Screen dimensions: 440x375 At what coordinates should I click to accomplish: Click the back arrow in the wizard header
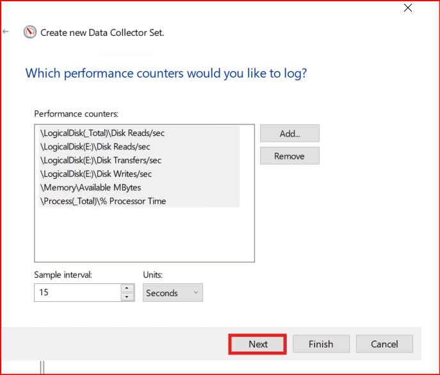[x=6, y=31]
